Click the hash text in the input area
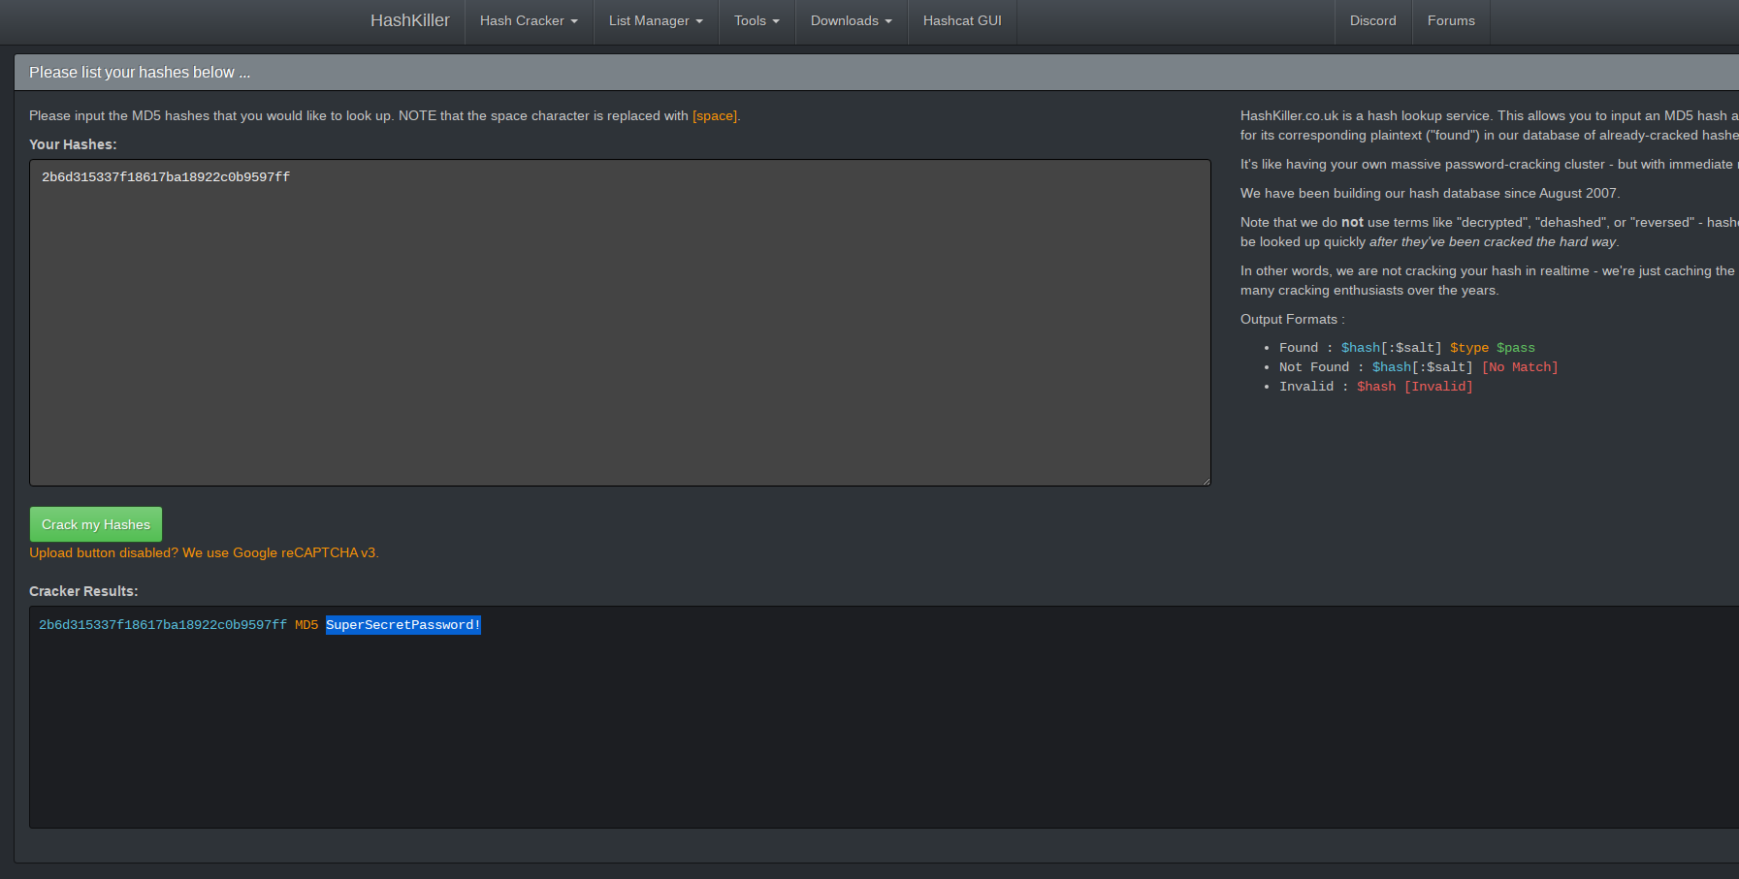The height and width of the screenshot is (879, 1739). tap(166, 177)
